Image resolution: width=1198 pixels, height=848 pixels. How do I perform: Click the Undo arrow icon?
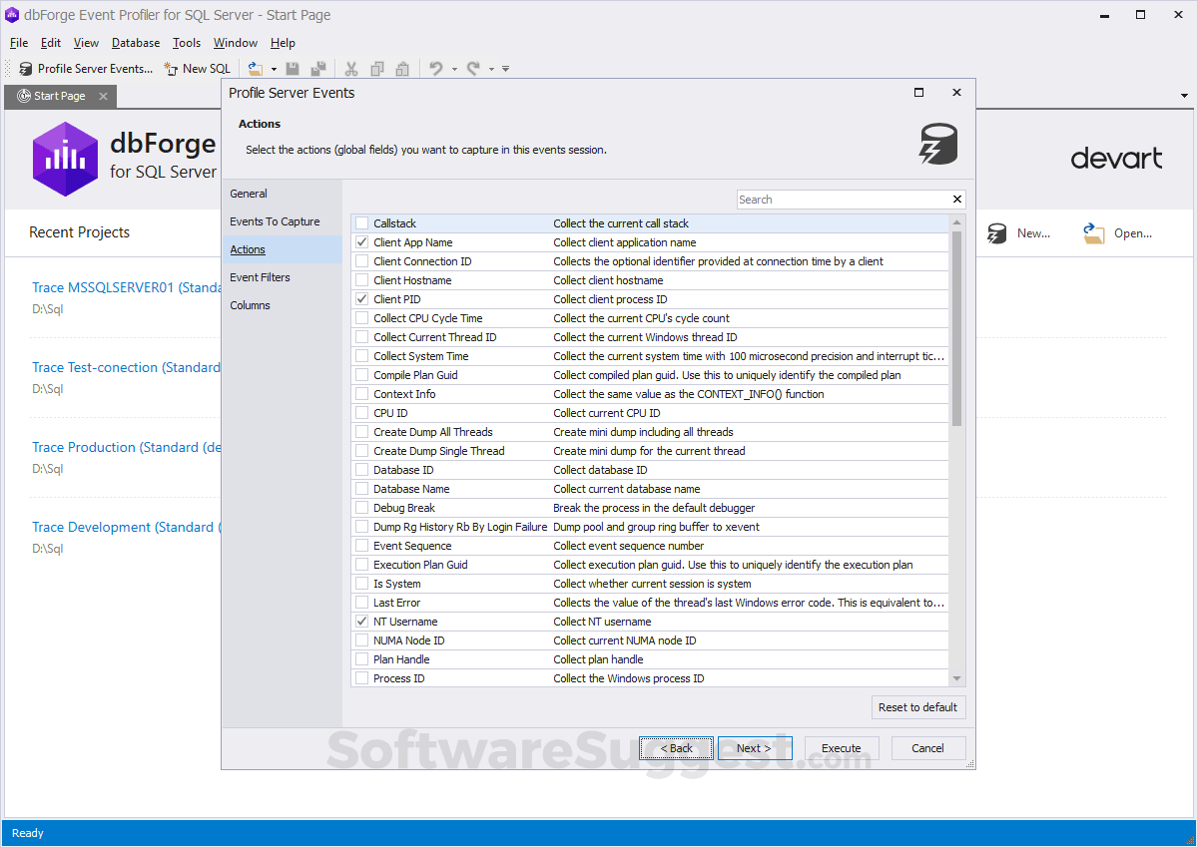coord(435,69)
